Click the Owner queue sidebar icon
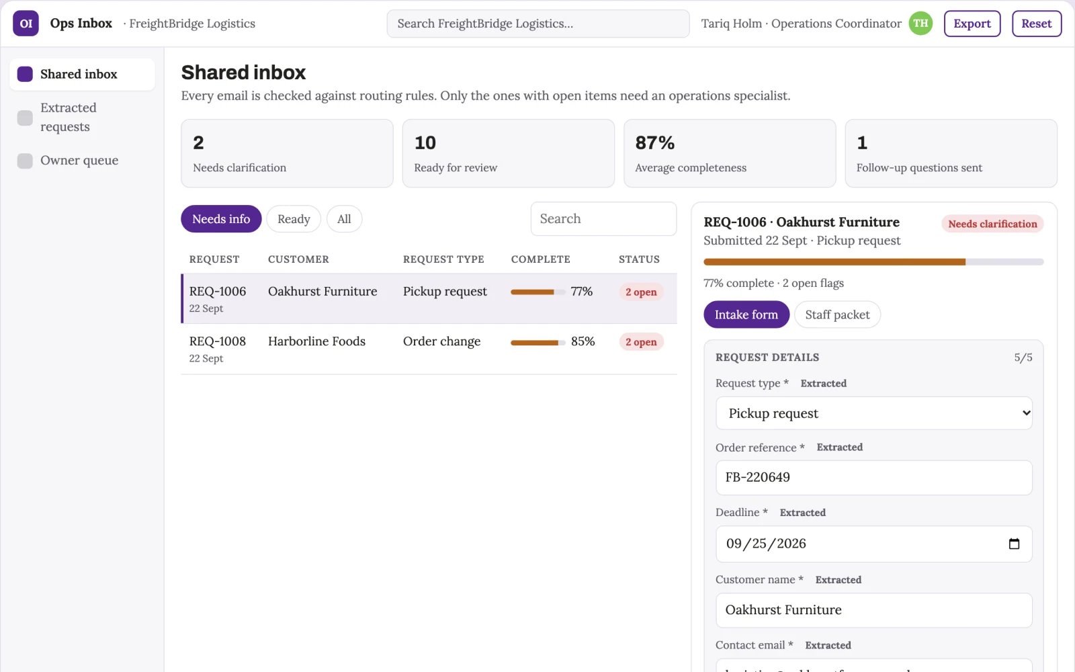The height and width of the screenshot is (672, 1075). (25, 161)
